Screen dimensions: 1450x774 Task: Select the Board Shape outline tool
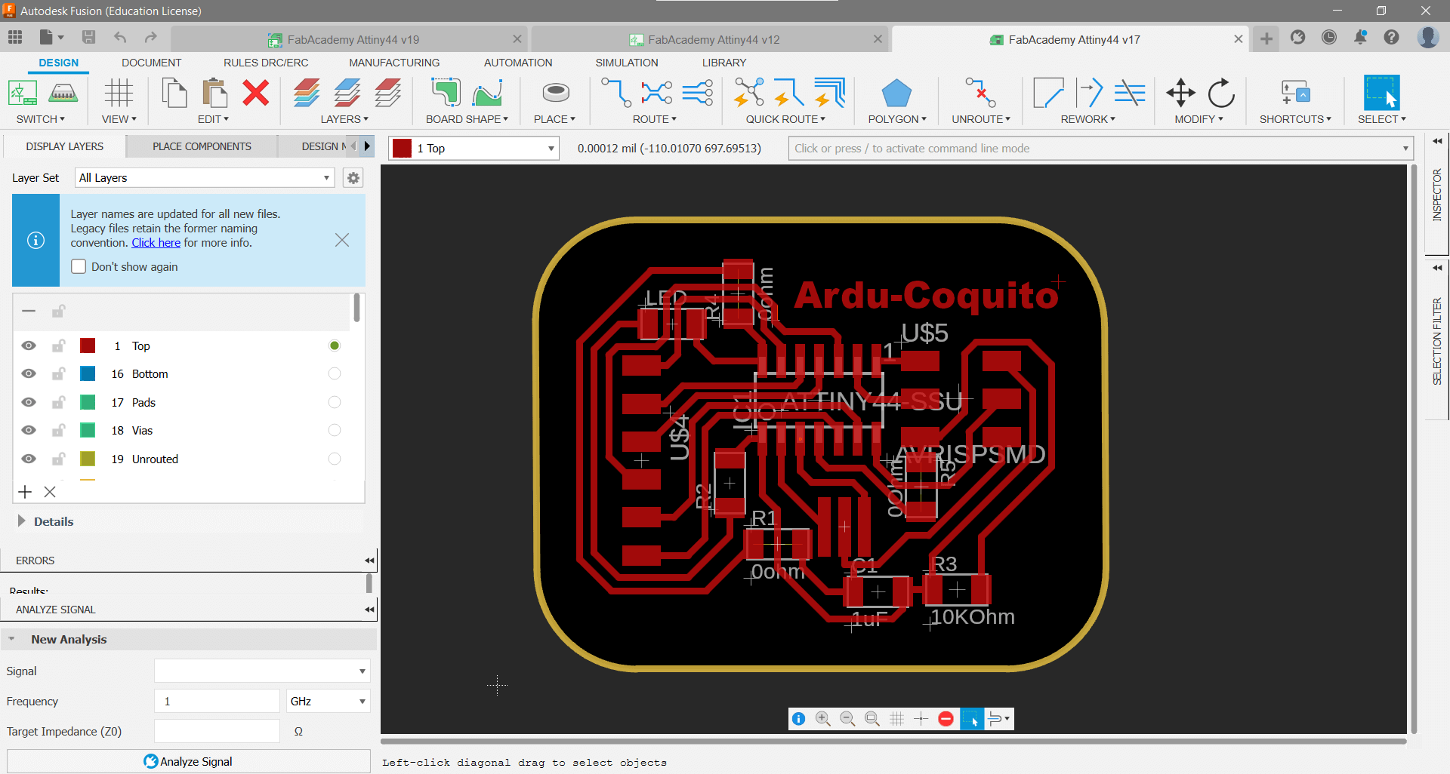tap(446, 94)
